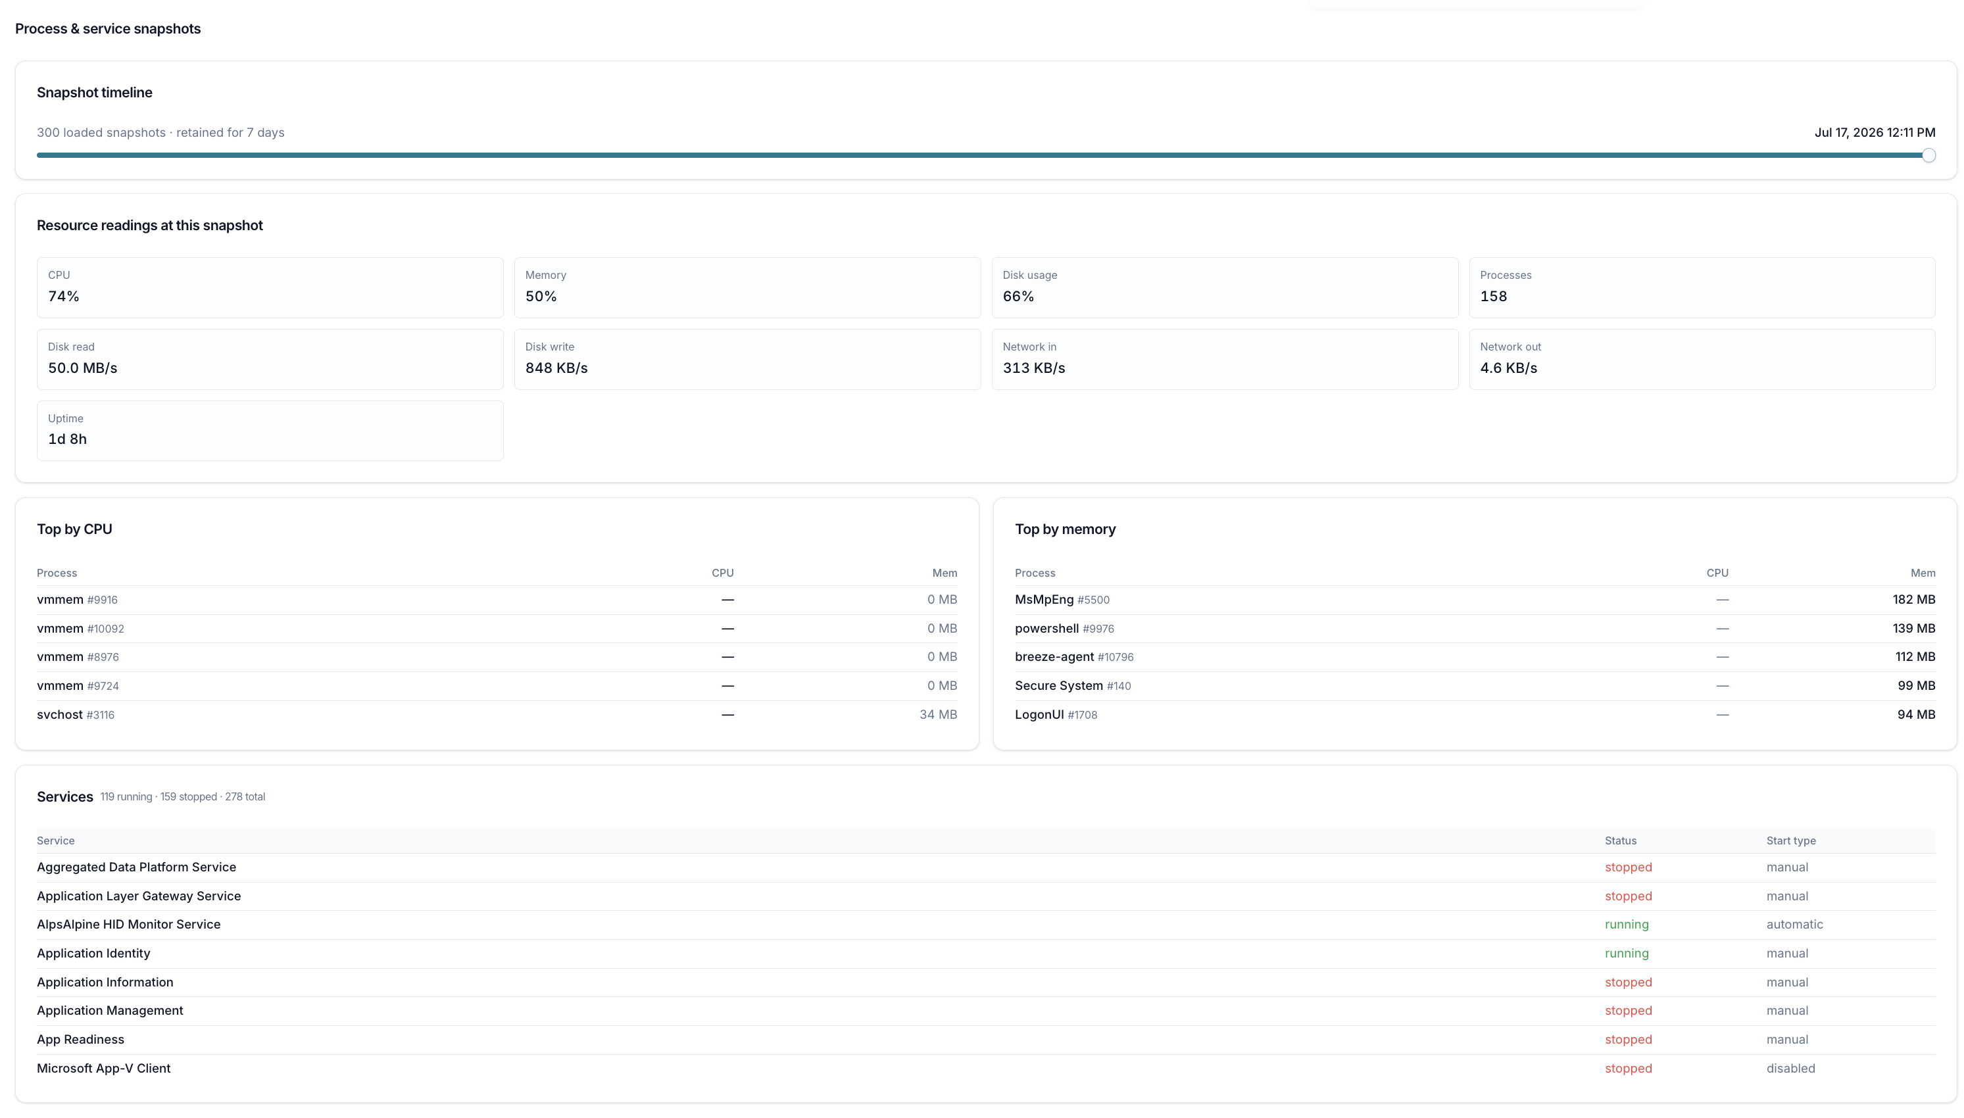Image resolution: width=1964 pixels, height=1118 pixels.
Task: Select the App Readiness service row
Action: [x=986, y=1040]
